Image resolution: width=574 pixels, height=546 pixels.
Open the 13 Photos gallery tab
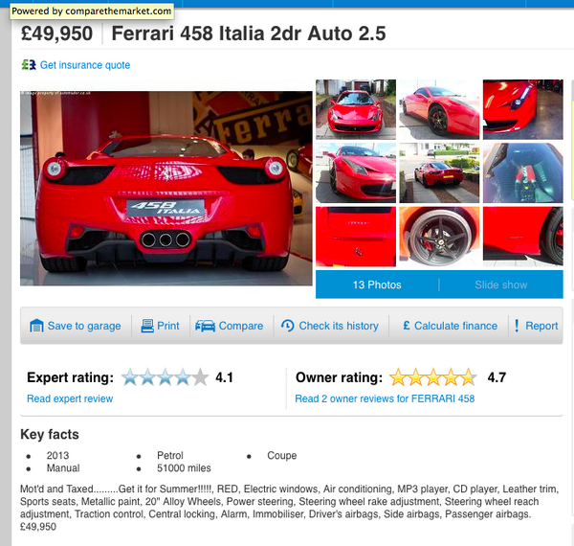377,284
